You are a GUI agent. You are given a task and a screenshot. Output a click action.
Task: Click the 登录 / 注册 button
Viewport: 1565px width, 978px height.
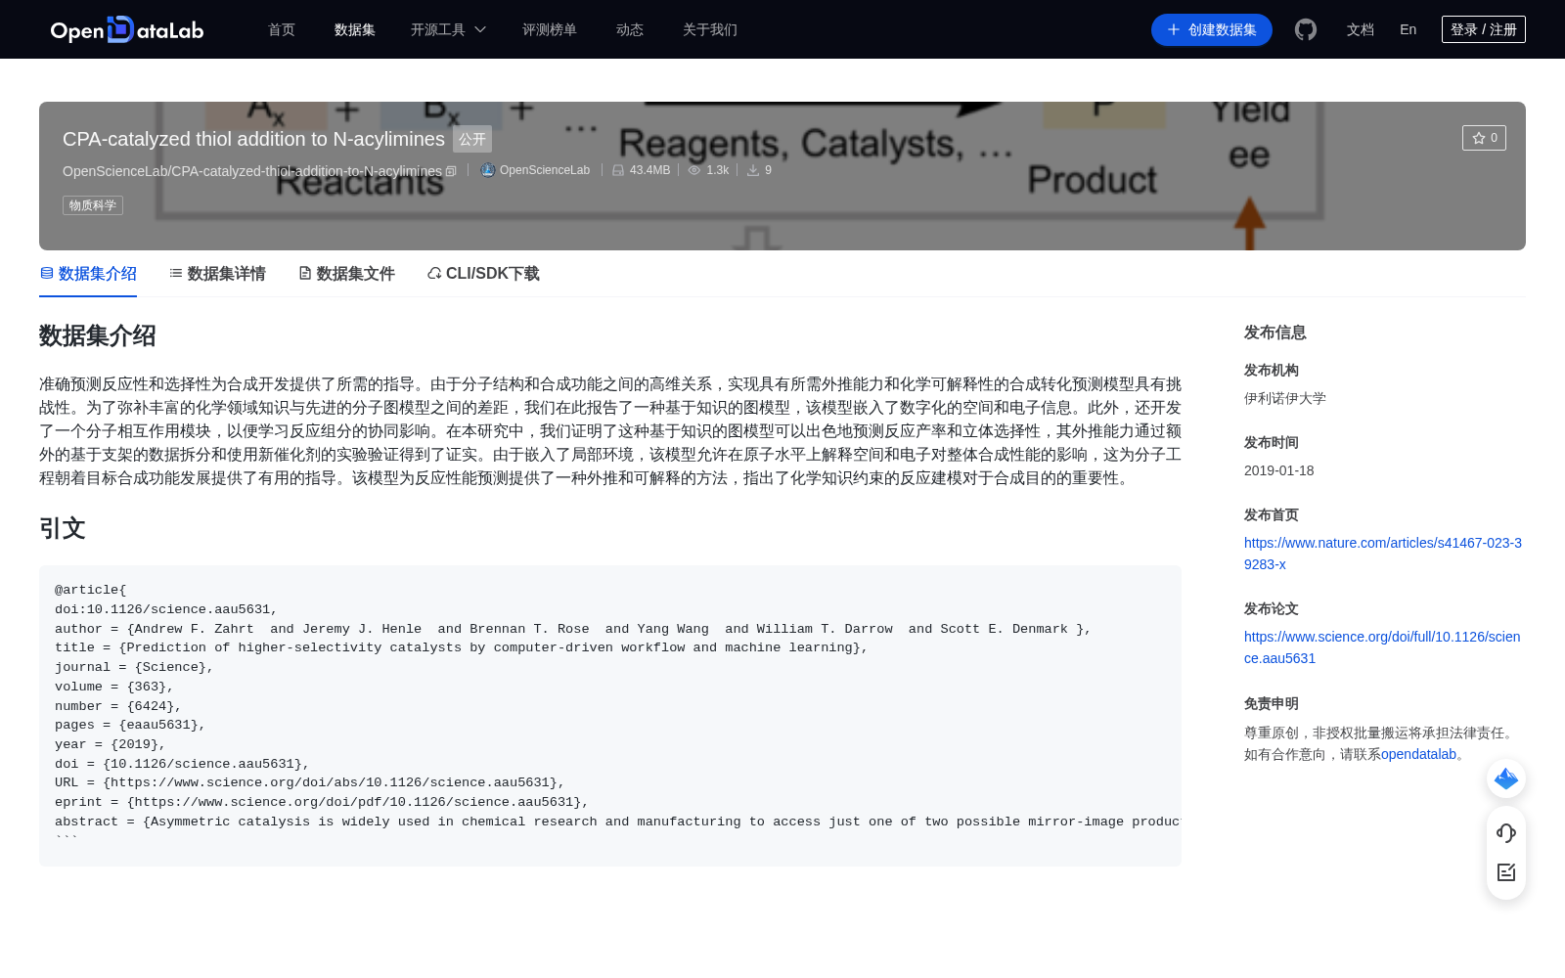(x=1484, y=29)
